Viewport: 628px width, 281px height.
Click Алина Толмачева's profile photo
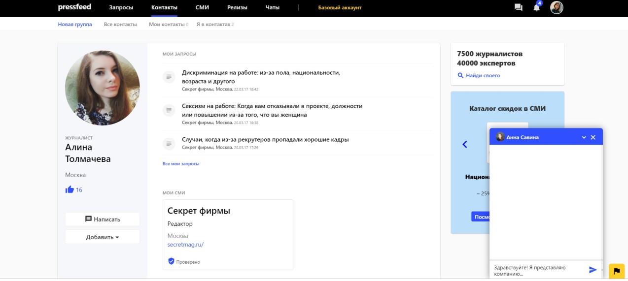tap(103, 88)
